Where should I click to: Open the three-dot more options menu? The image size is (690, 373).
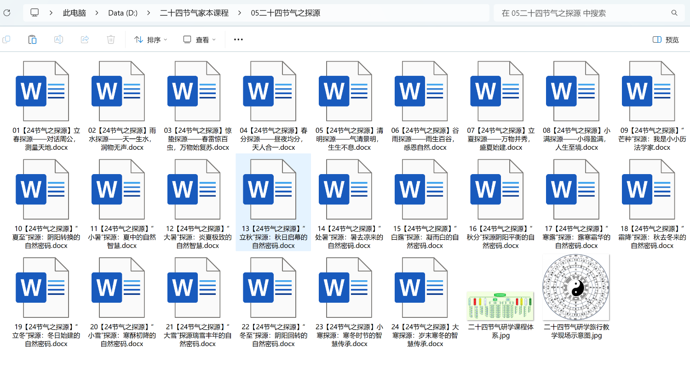[238, 40]
